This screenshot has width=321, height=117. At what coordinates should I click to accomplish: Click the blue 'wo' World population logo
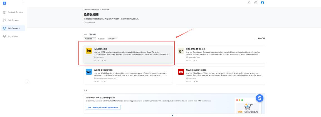89,72
